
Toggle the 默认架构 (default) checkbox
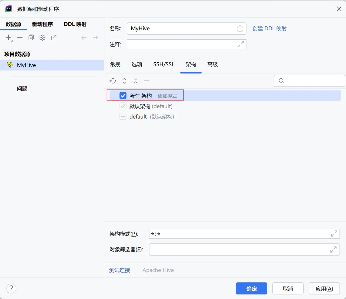pyautogui.click(x=123, y=106)
